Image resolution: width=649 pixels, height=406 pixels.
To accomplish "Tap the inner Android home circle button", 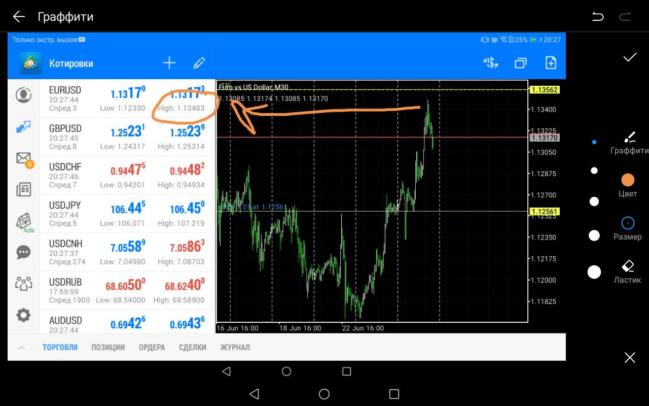I will tap(286, 371).
